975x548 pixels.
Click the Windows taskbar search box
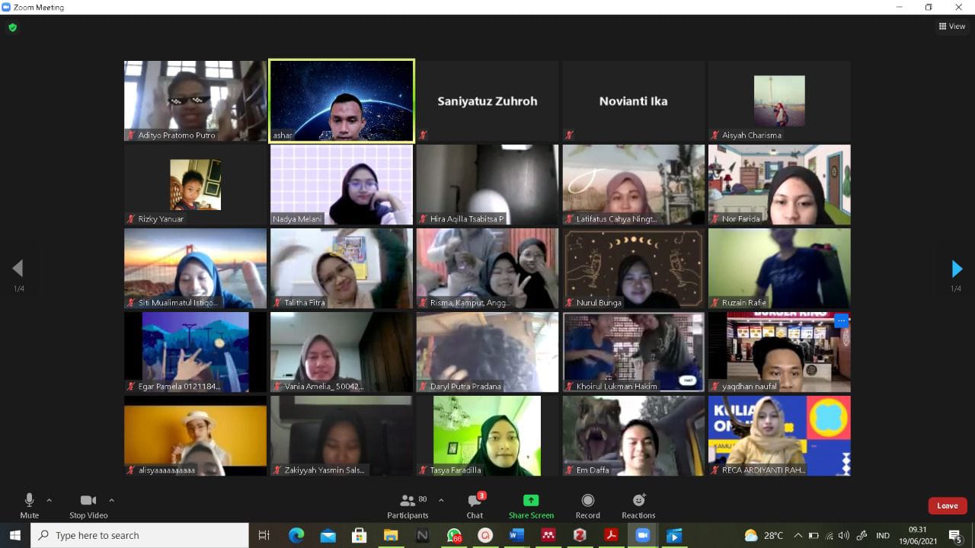click(139, 535)
